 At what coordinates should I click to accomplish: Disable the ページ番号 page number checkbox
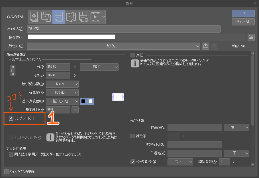[133, 161]
